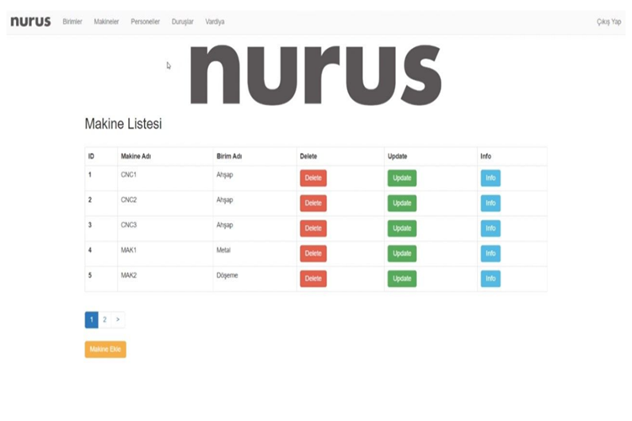Update the CNC1 machine
This screenshot has height=421, width=632.
pos(402,178)
